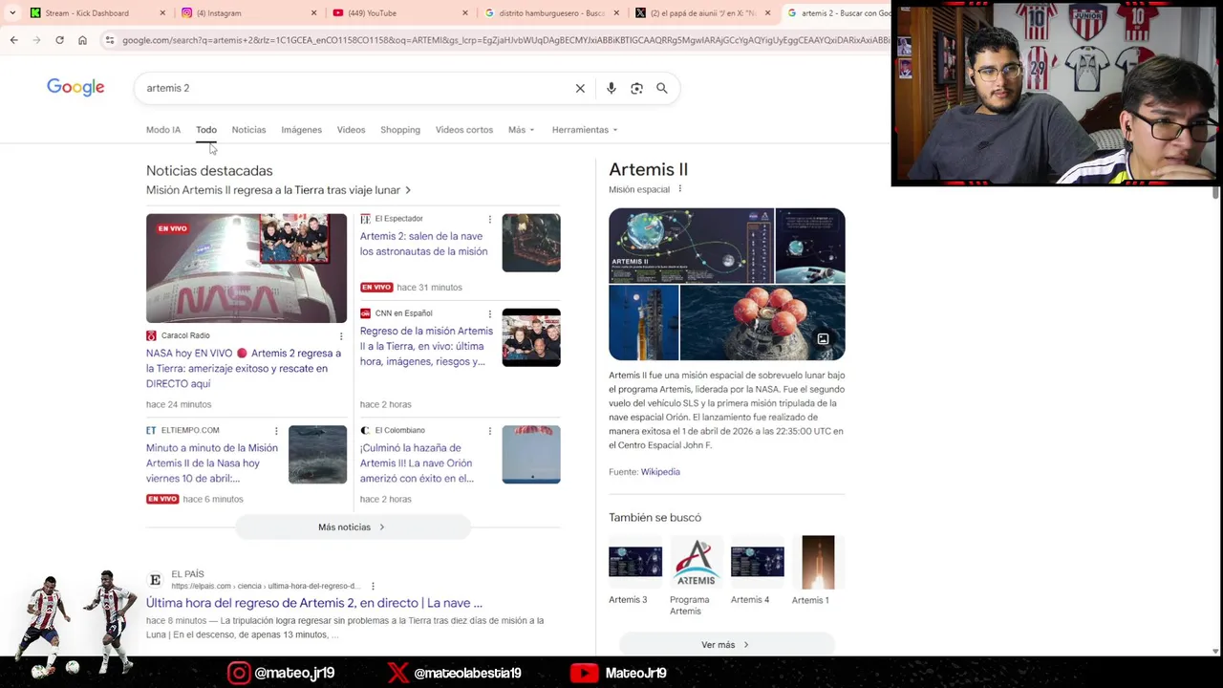
Task: Open options for El Colombiano article
Action: point(490,431)
